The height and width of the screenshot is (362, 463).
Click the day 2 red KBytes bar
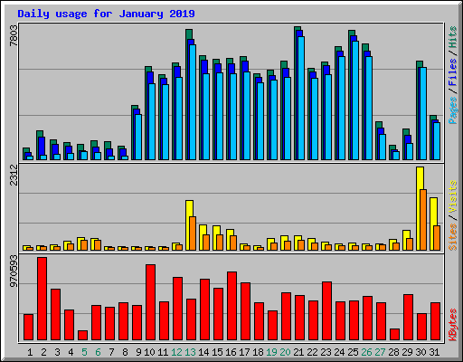click(42, 299)
